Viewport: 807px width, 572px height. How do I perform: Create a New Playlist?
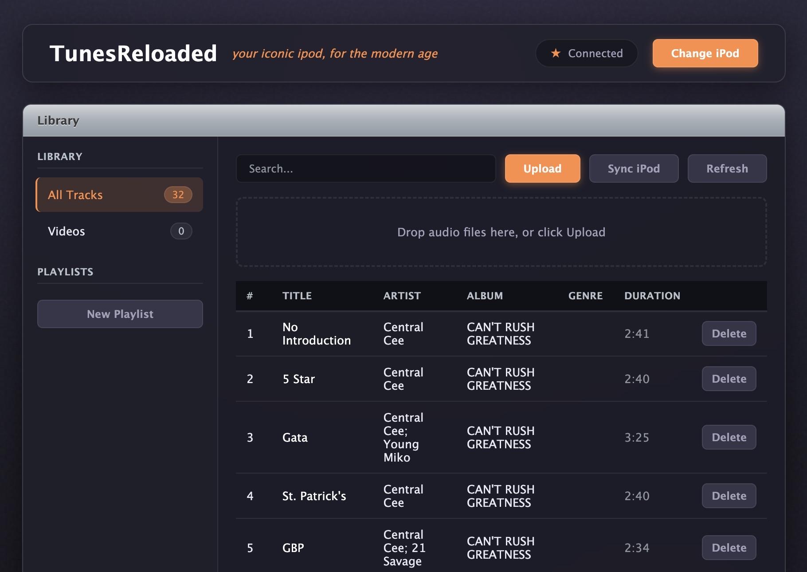point(120,314)
